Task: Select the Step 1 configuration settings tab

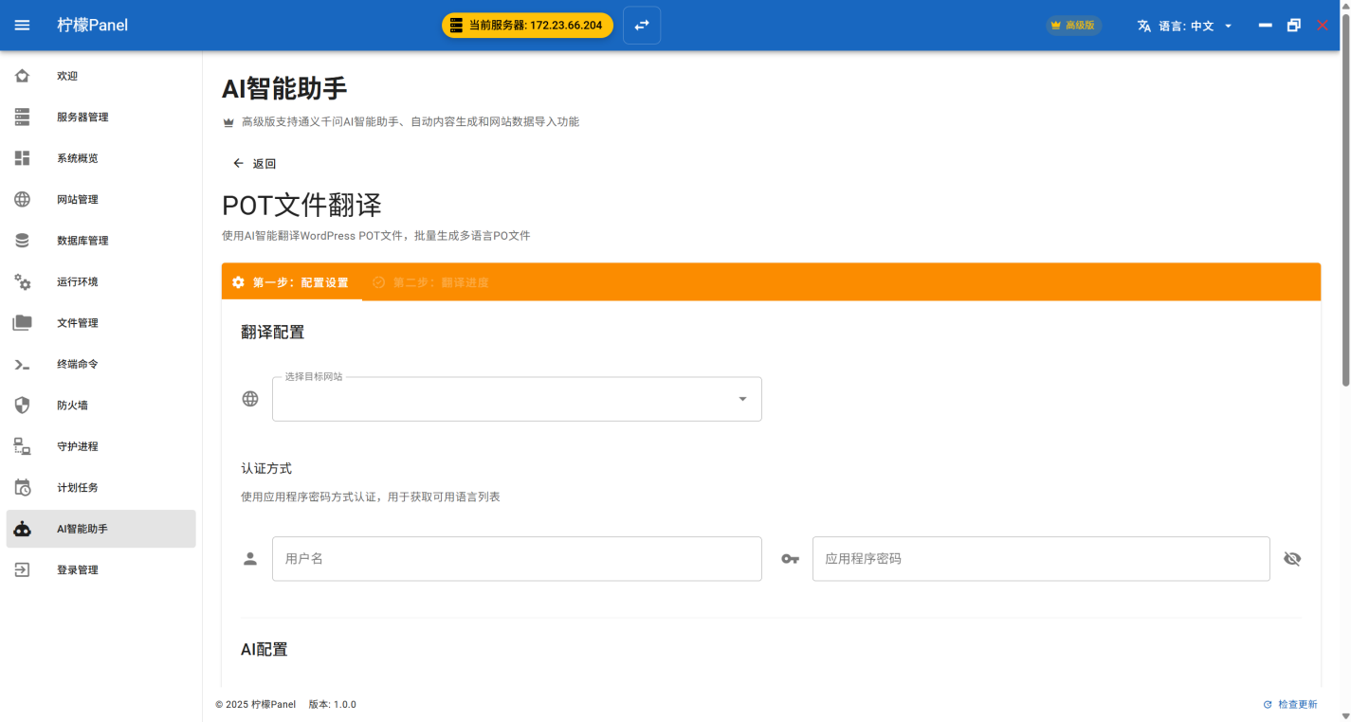Action: point(292,282)
